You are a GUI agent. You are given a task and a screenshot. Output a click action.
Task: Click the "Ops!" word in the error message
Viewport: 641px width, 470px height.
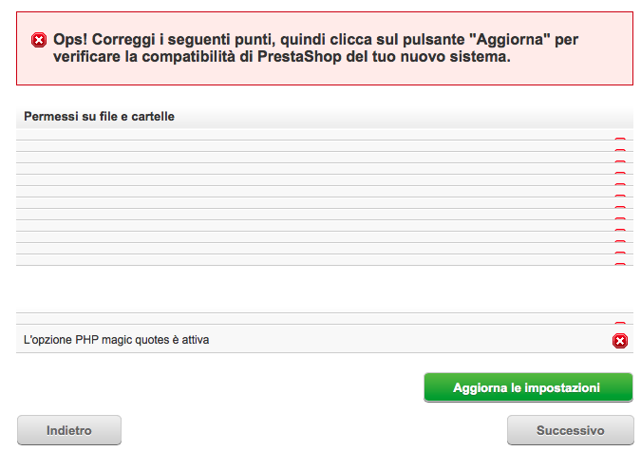[72, 40]
